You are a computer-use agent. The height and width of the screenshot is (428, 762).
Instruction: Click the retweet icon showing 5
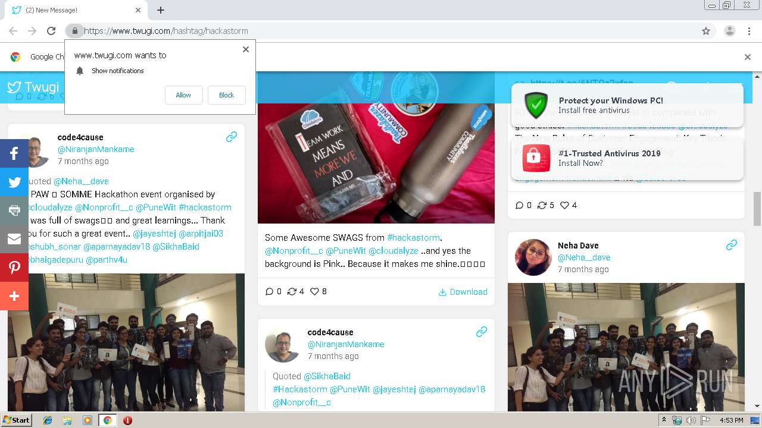[542, 205]
